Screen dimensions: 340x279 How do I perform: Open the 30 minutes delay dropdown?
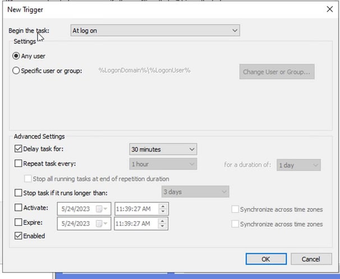pos(163,149)
